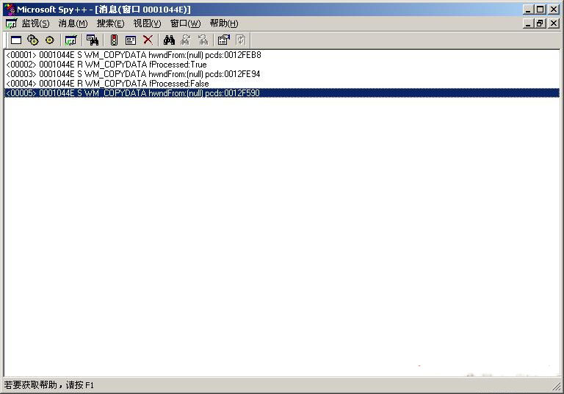Select highlighted row <00005> pcds:0012F590
This screenshot has width=564, height=394.
click(x=282, y=92)
